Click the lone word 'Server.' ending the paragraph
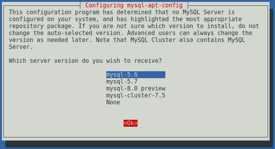This screenshot has height=149, width=275. [x=21, y=47]
